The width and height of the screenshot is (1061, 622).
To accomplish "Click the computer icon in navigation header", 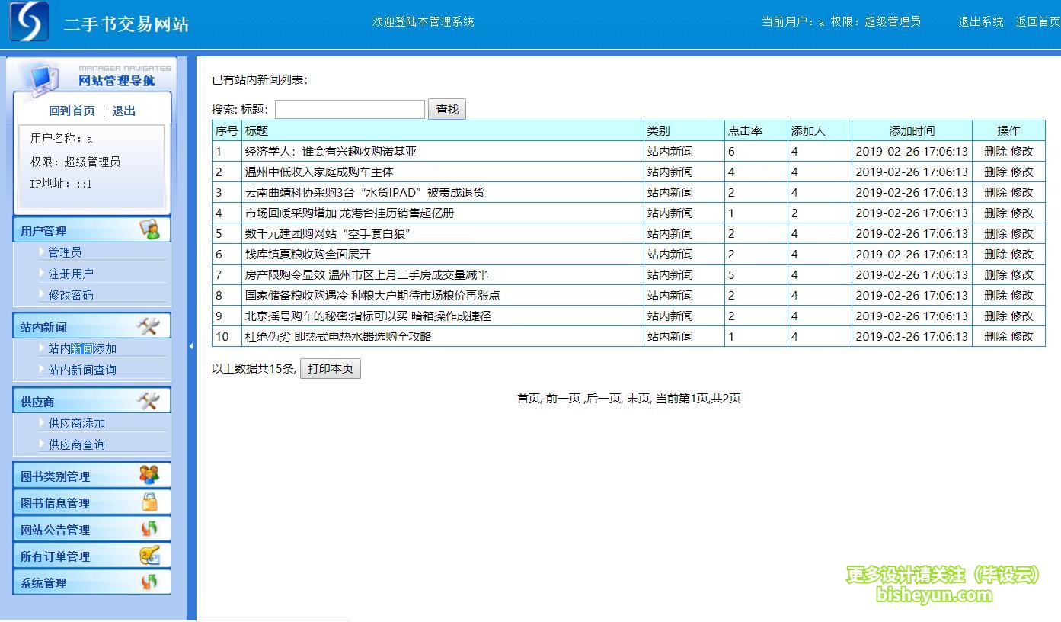I will point(43,78).
